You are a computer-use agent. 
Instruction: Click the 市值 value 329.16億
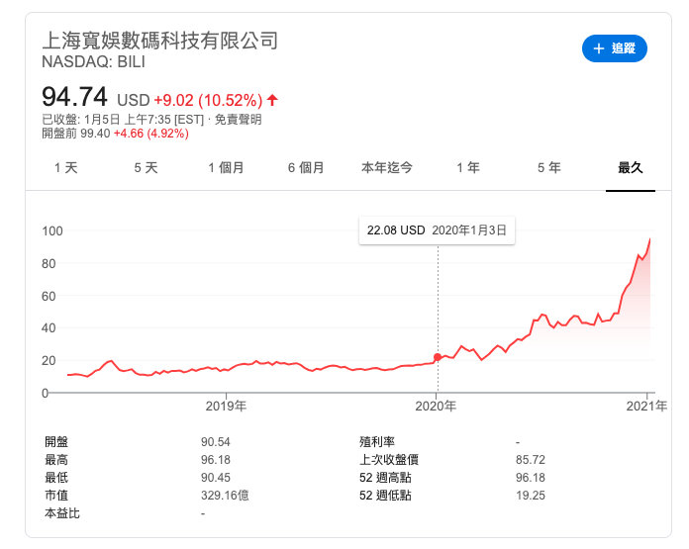click(225, 496)
